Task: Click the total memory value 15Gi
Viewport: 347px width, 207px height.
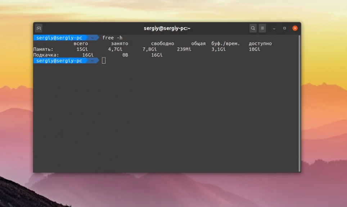Action: pyautogui.click(x=82, y=49)
